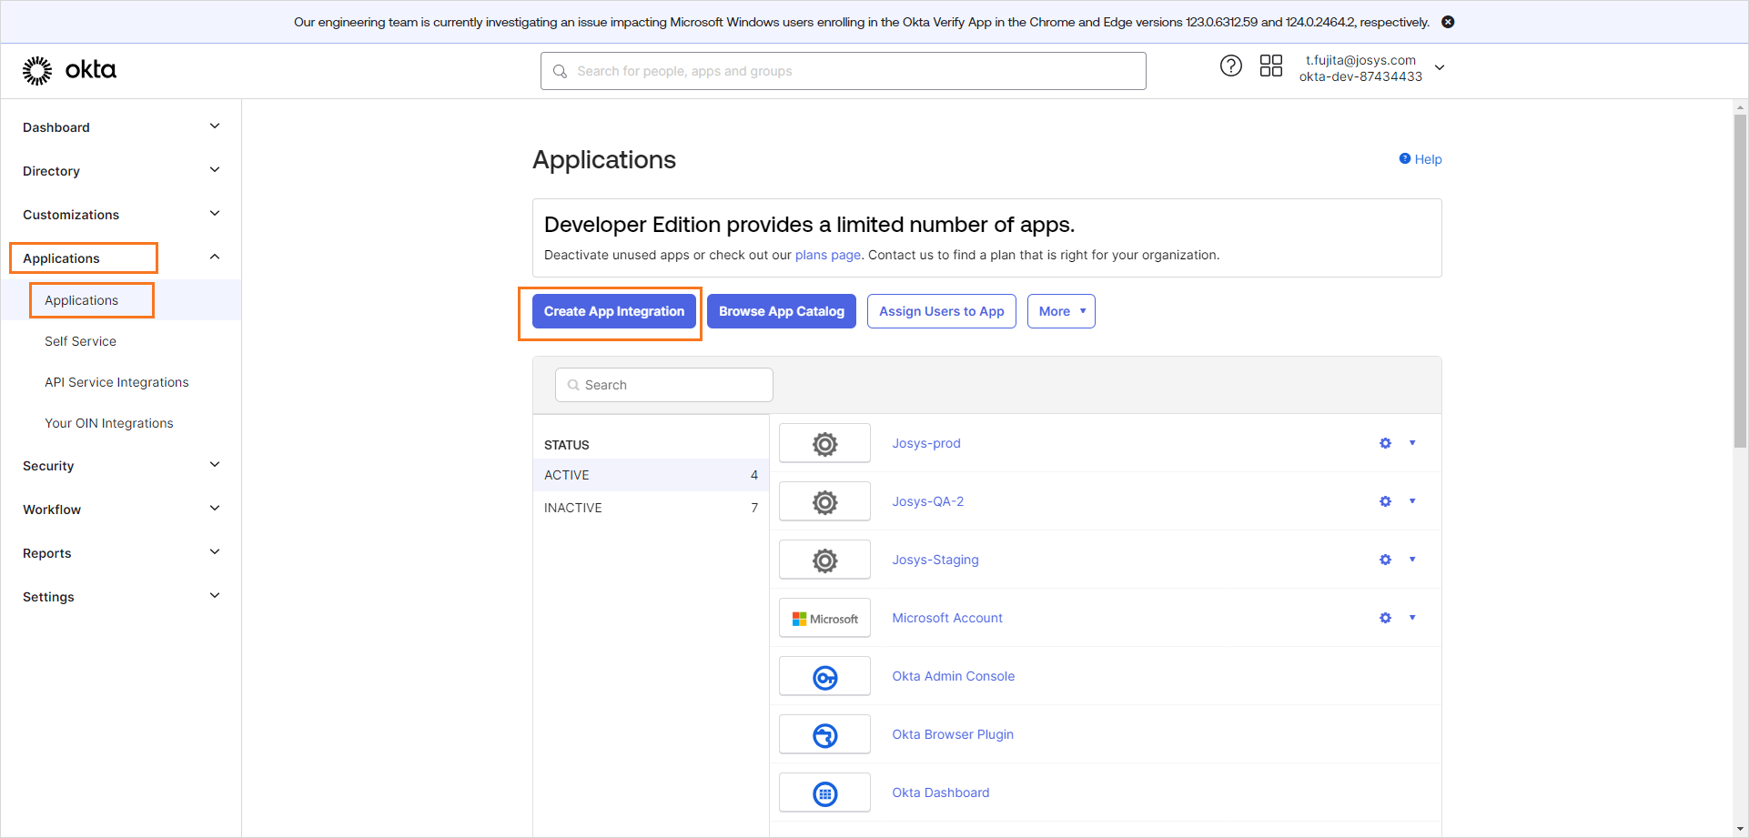The height and width of the screenshot is (838, 1749).
Task: Open dropdown arrow for Josys-prod row
Action: [1412, 443]
